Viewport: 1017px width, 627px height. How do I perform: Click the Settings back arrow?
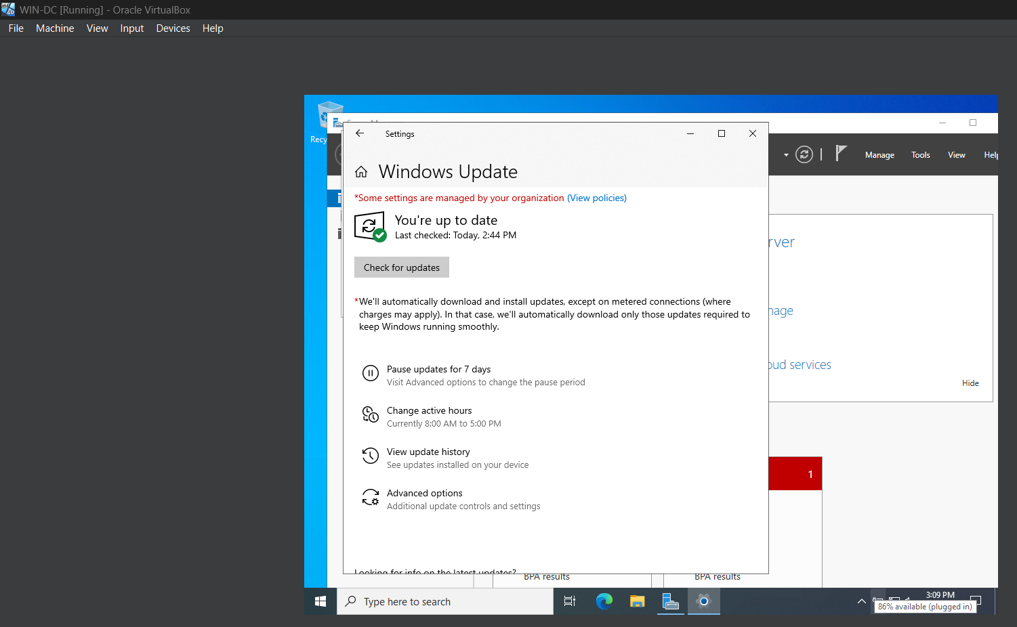pos(360,133)
